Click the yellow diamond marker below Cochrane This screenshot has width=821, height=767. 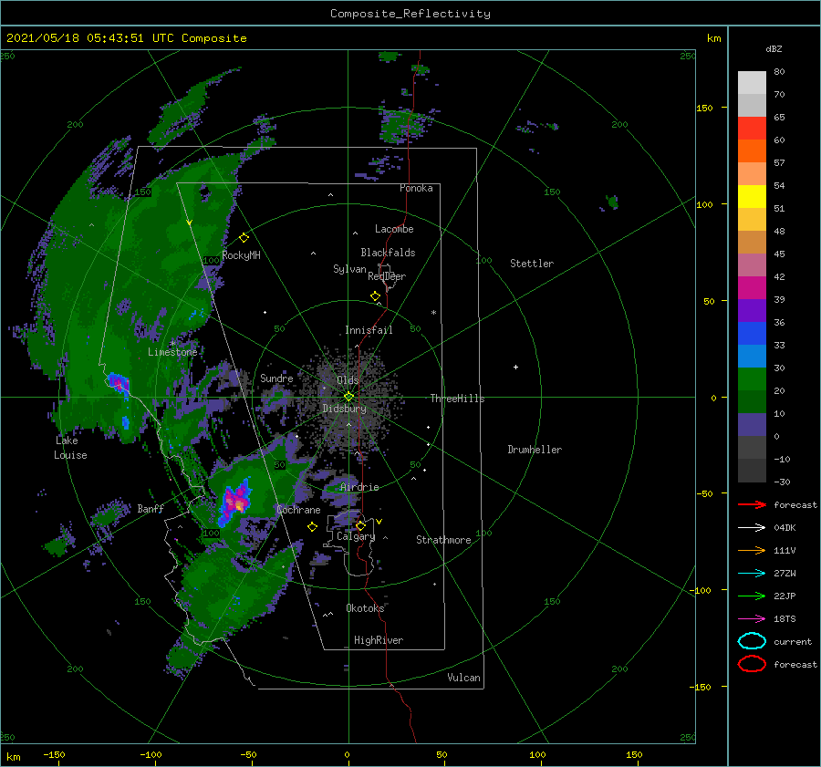click(312, 527)
